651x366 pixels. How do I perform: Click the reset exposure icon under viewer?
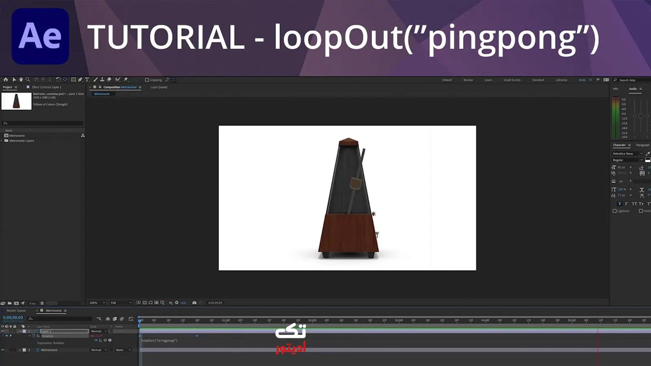177,303
